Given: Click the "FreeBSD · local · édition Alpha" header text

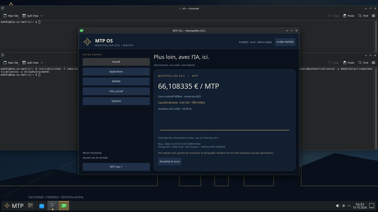Looking at the screenshot, I should 255,42.
